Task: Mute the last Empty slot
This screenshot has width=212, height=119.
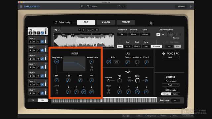Action: (34, 93)
